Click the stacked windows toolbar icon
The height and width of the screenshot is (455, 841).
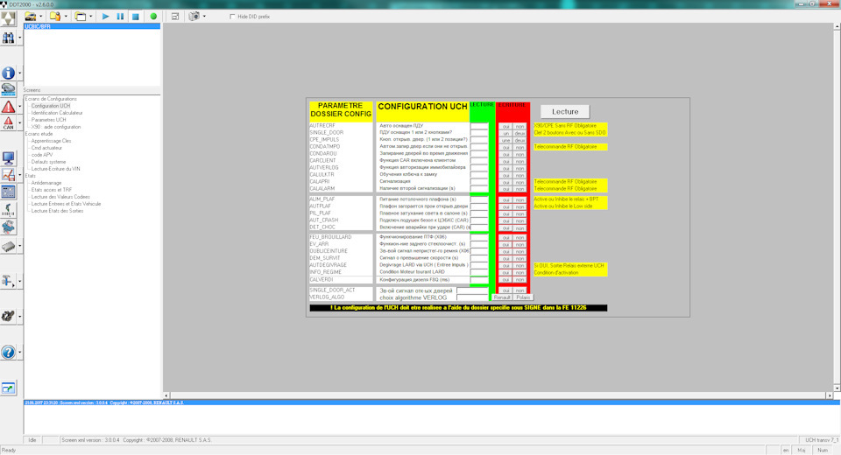pos(81,17)
